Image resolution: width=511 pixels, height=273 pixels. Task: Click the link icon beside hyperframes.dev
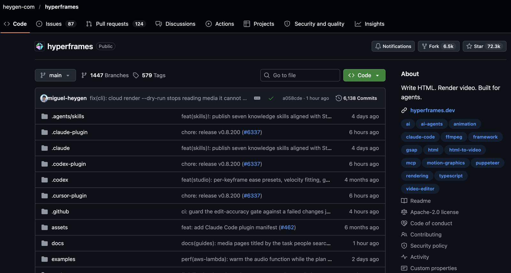(404, 110)
